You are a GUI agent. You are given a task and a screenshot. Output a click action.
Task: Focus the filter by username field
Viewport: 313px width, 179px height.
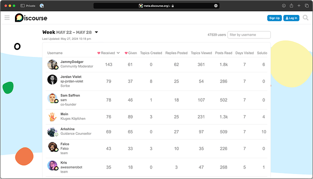[x=249, y=35]
